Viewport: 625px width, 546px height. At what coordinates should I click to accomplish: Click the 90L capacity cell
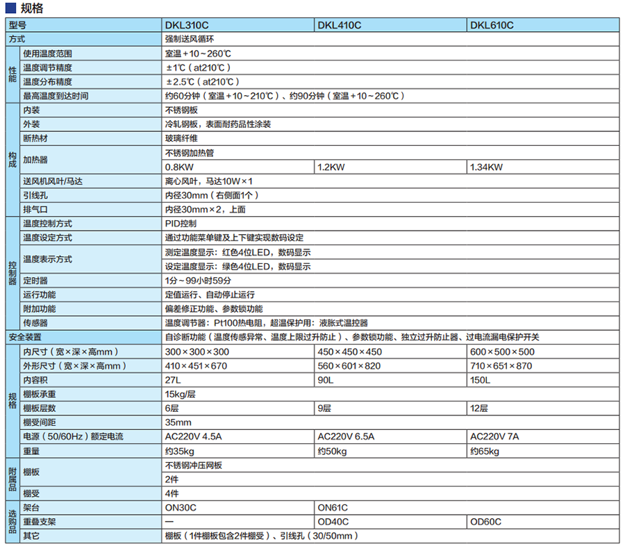[x=325, y=380]
